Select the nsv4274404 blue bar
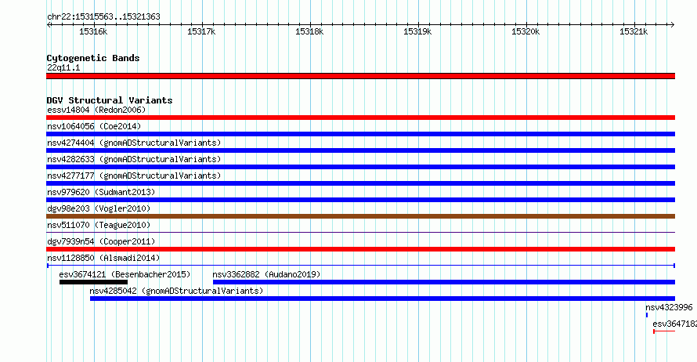The image size is (697, 362). [x=360, y=150]
